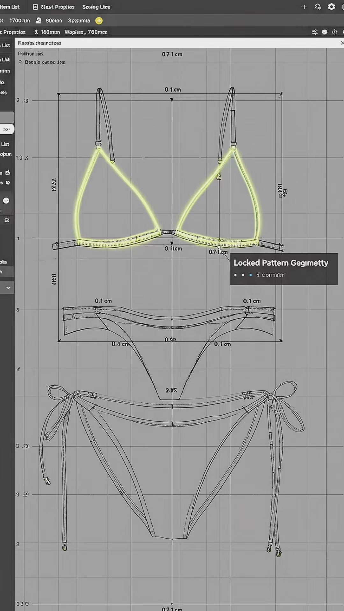Click the icon left of the settings gear

click(x=318, y=7)
